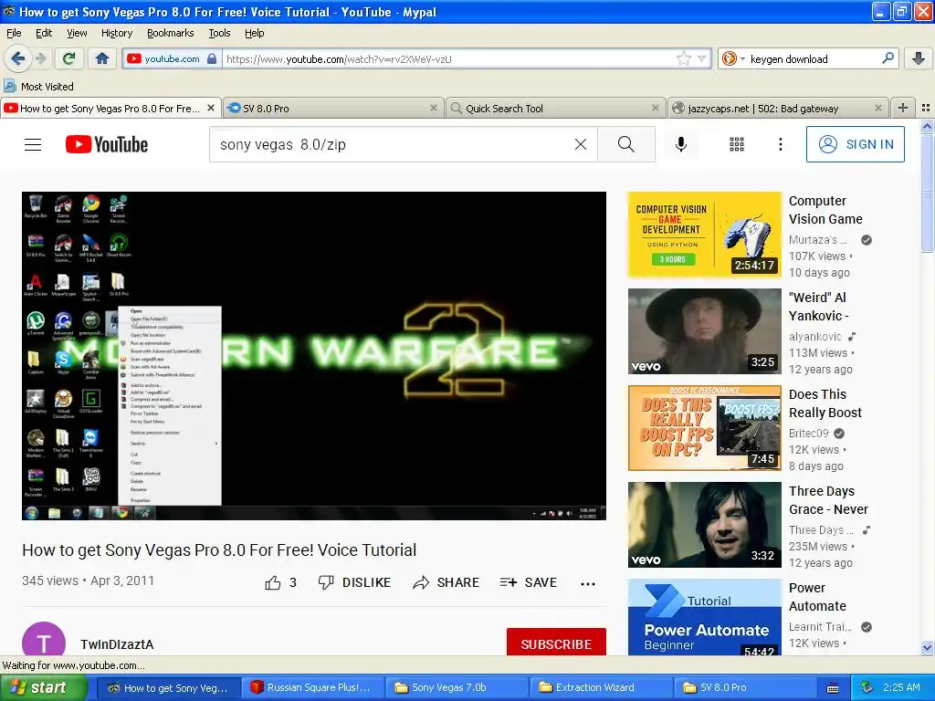935x701 pixels.
Task: Open Does This Really Boost FPS thumbnail
Action: (704, 428)
